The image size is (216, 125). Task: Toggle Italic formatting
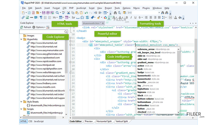coord(131,18)
